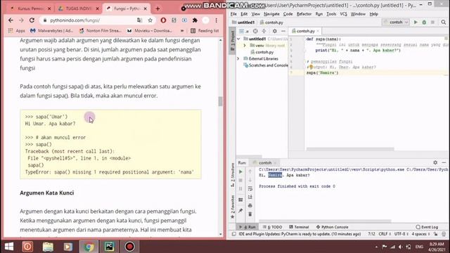Click the locate/scroll-from-source target icon in the Project panel
The image size is (450, 253).
[x=255, y=31]
